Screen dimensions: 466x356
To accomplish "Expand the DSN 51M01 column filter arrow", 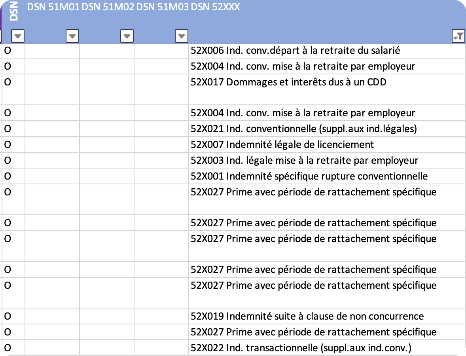I will [x=72, y=36].
